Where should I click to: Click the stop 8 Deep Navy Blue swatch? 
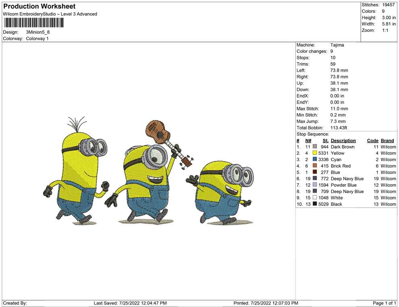[315, 191]
